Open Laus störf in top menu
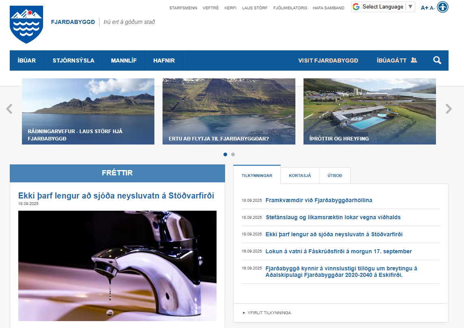The height and width of the screenshot is (328, 464). (x=255, y=8)
